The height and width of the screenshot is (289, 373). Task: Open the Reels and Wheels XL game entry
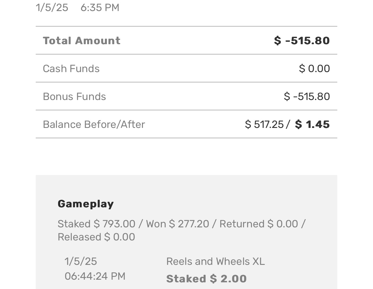pos(216,261)
